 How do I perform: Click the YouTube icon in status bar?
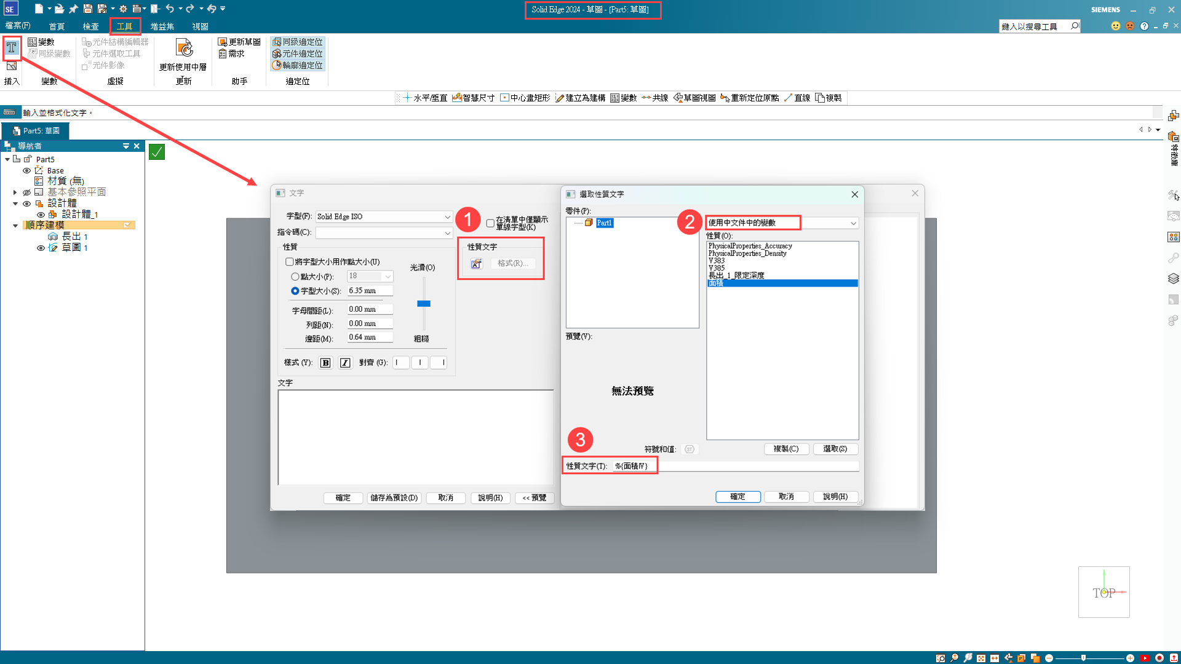1145,658
